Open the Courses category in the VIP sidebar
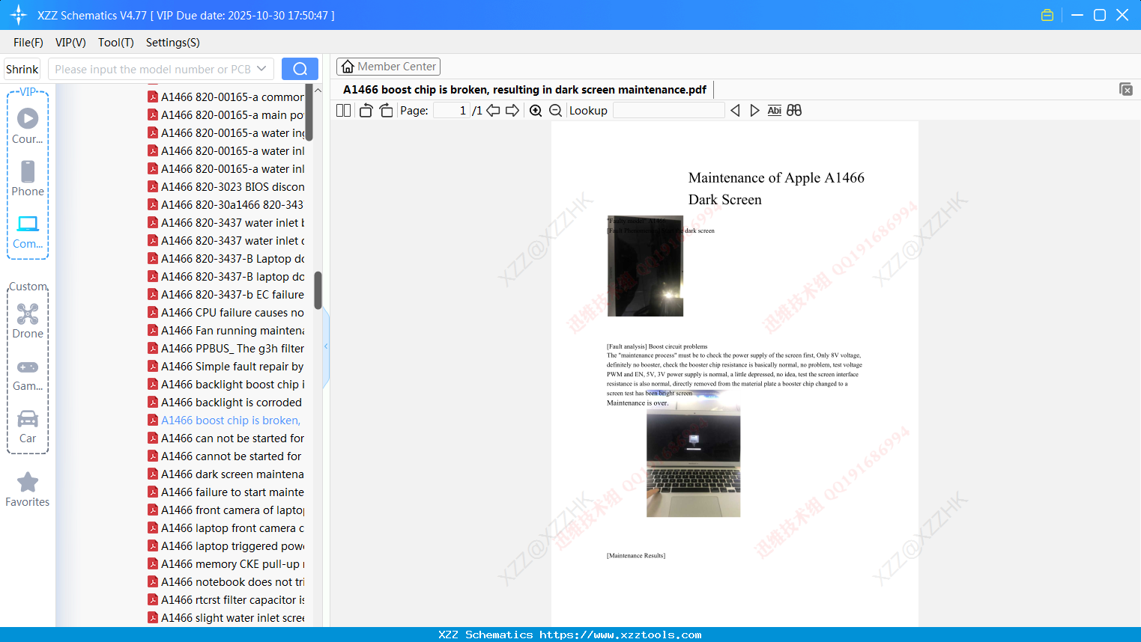 [x=28, y=126]
